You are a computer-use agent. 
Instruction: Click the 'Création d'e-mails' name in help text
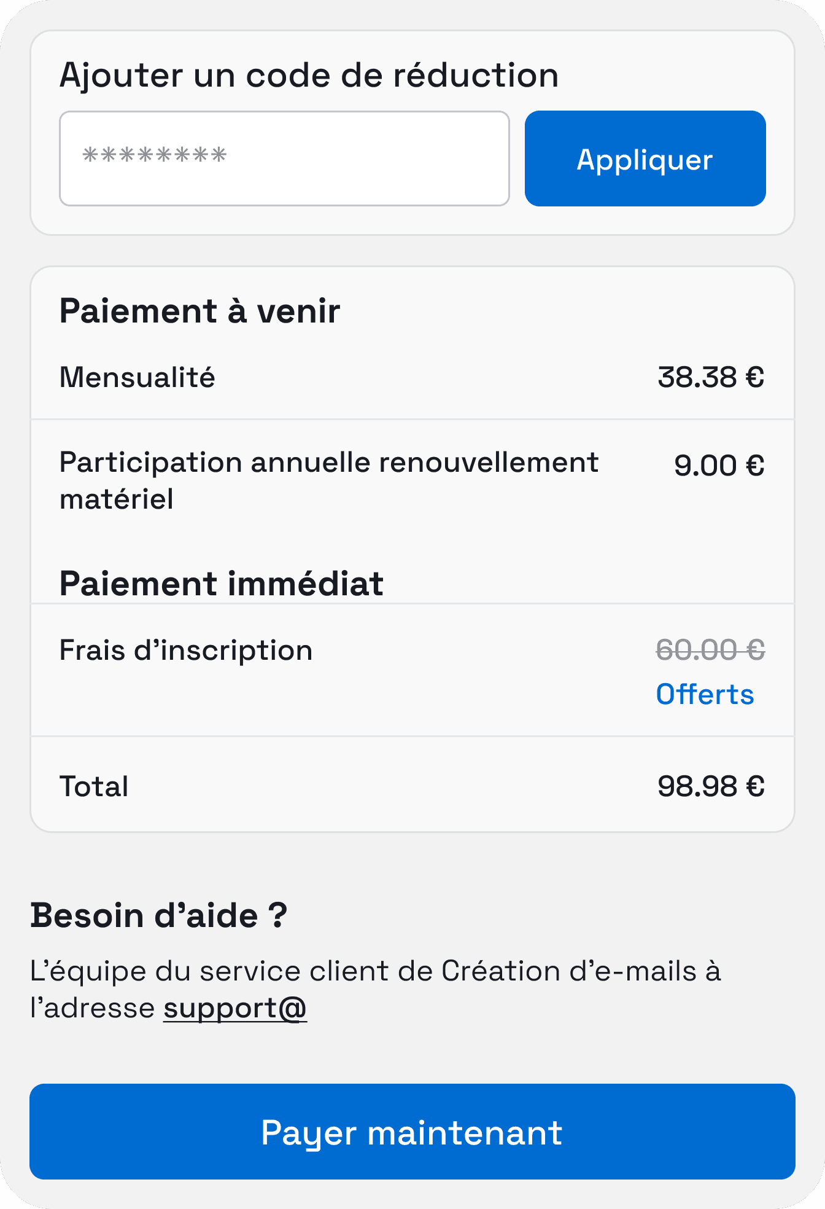click(568, 971)
